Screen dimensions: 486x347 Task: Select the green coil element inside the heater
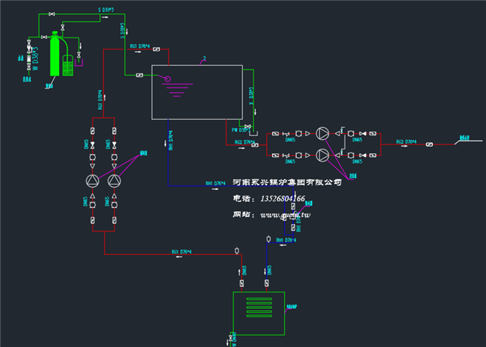coord(259,307)
